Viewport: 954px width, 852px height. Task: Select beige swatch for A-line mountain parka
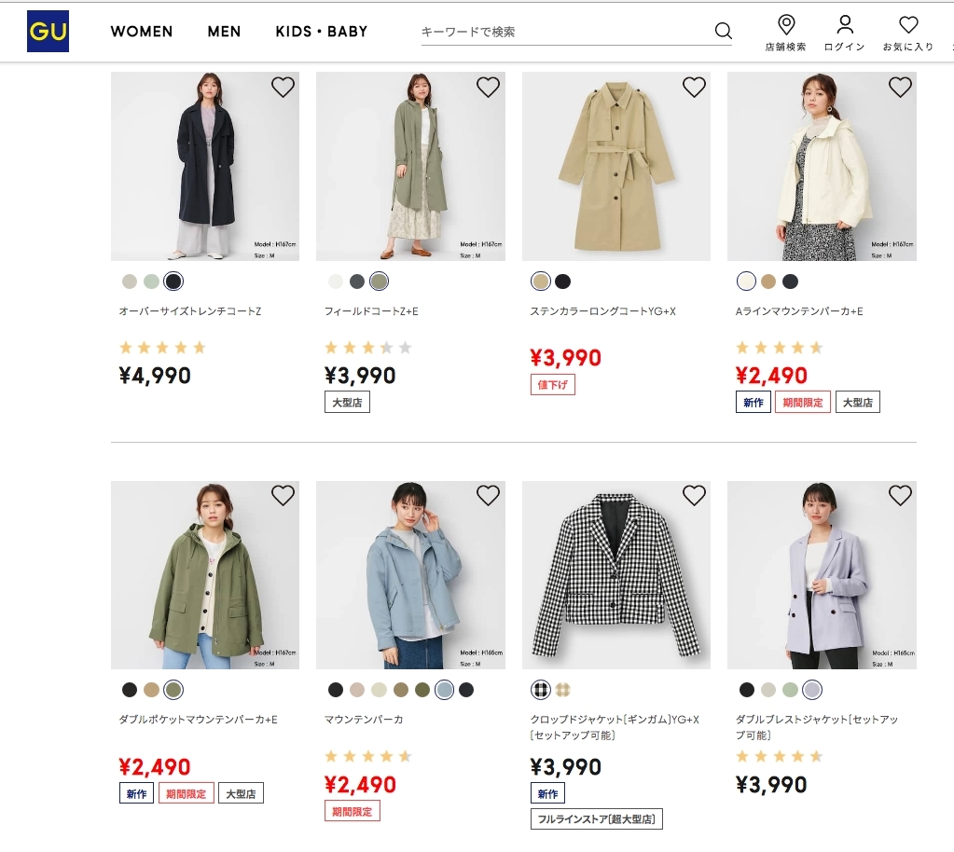(768, 282)
